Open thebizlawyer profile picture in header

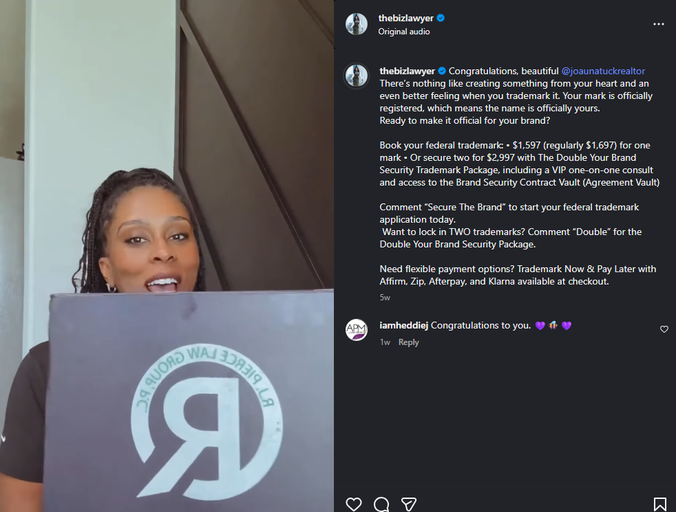(x=357, y=24)
